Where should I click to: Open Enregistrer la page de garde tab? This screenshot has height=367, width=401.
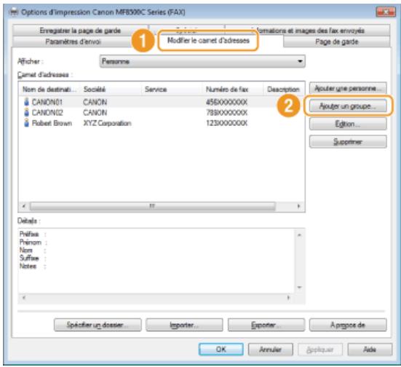click(80, 31)
